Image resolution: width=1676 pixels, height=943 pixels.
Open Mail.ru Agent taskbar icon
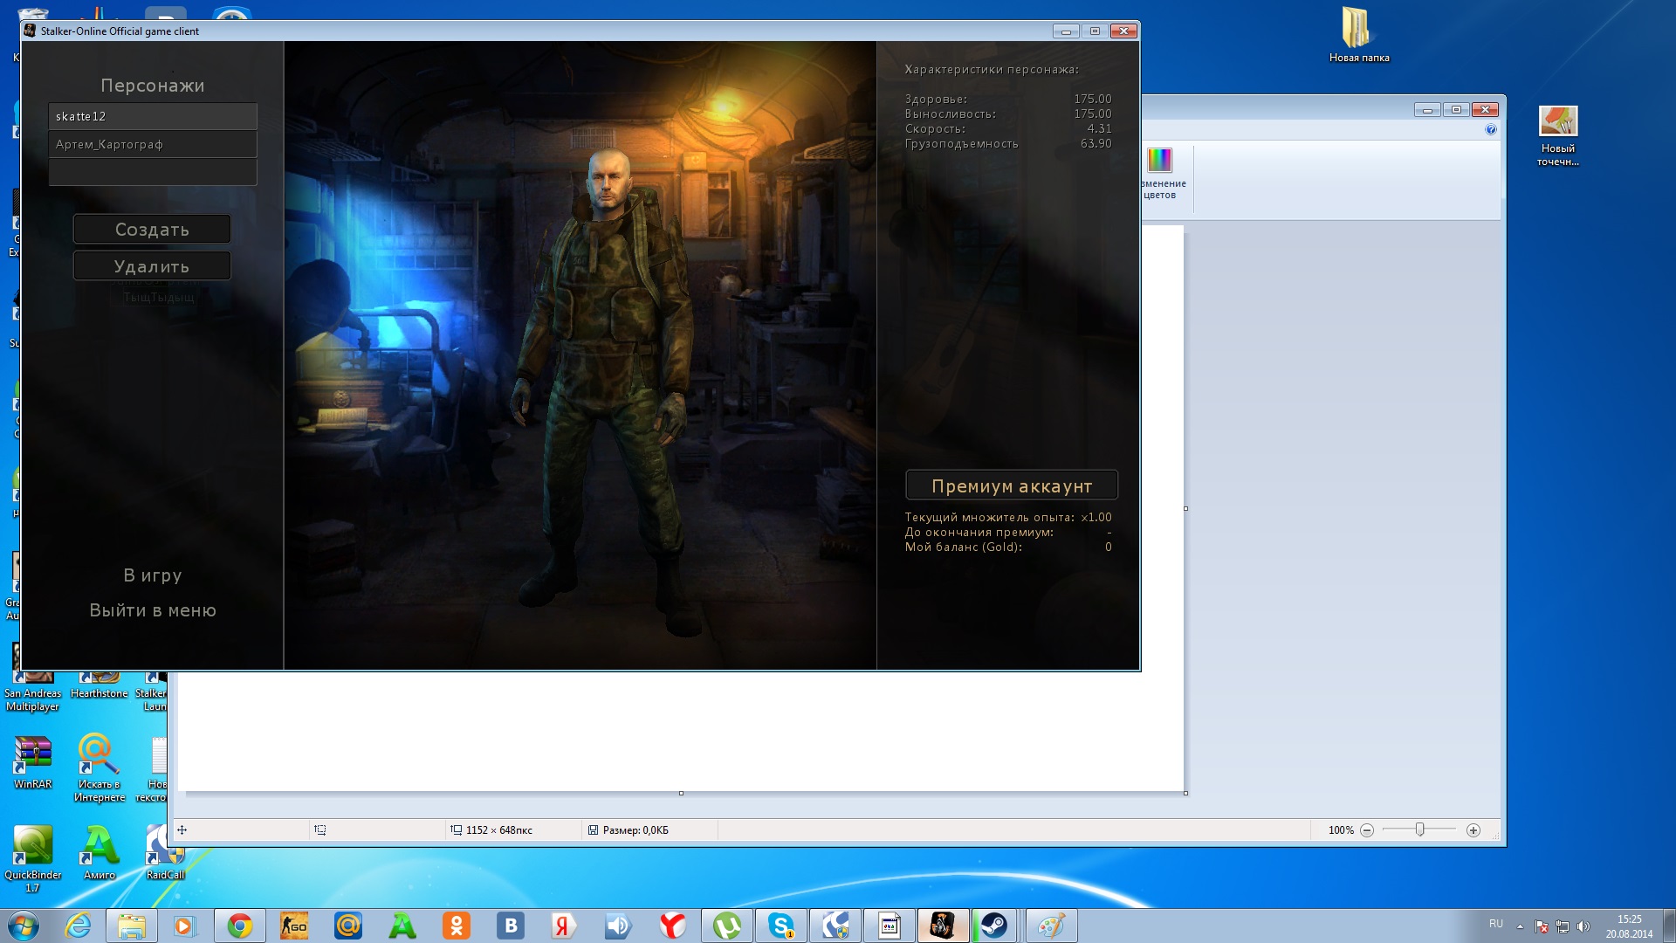(347, 926)
